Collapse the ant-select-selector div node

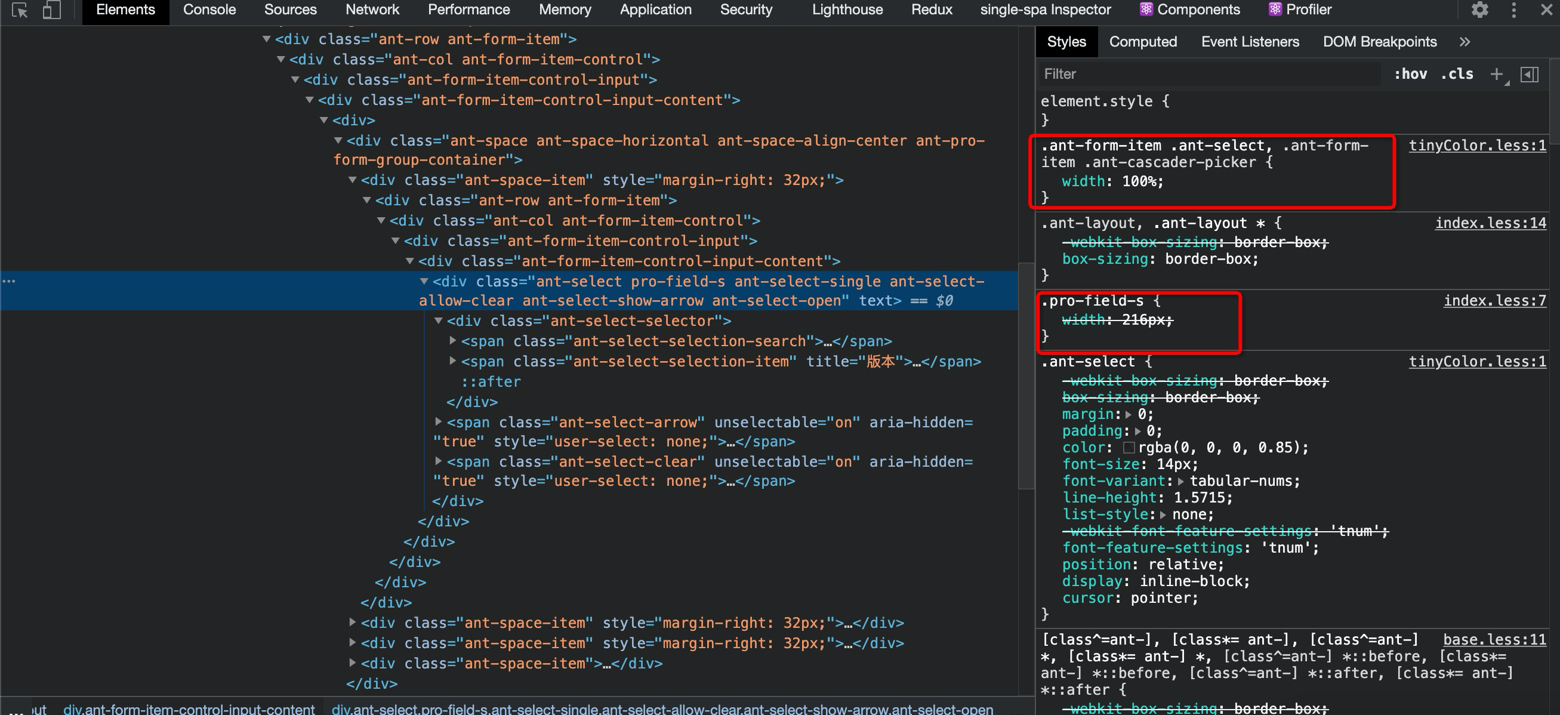click(x=439, y=321)
